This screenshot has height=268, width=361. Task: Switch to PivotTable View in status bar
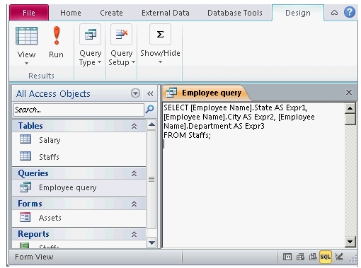pos(300,257)
